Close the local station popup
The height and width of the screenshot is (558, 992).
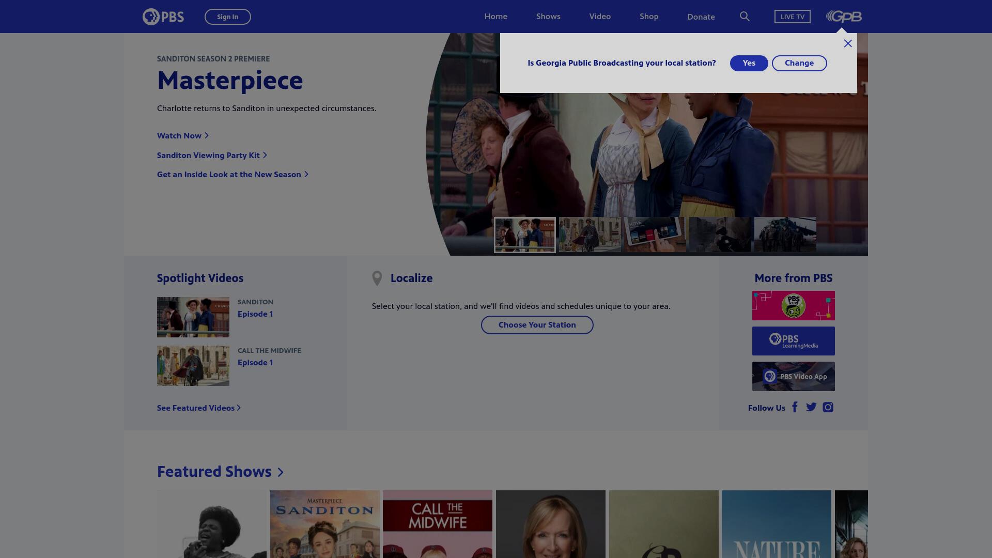click(848, 43)
